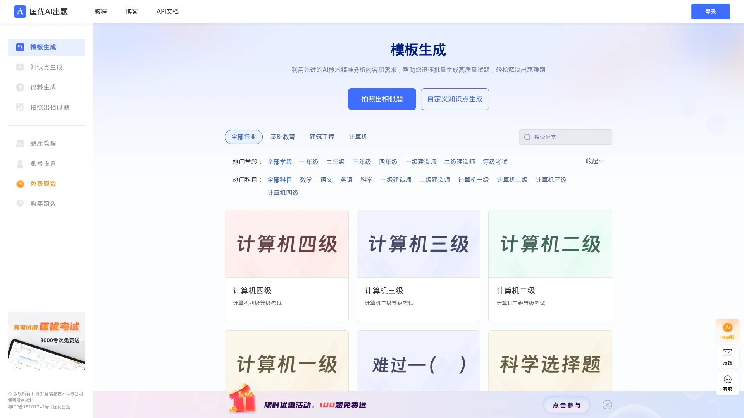The height and width of the screenshot is (418, 744).
Task: Filter by 四年级 grade
Action: 388,162
